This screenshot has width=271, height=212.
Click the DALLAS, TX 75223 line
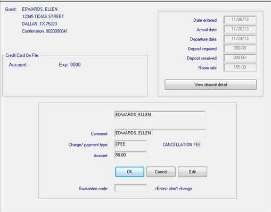tap(39, 24)
